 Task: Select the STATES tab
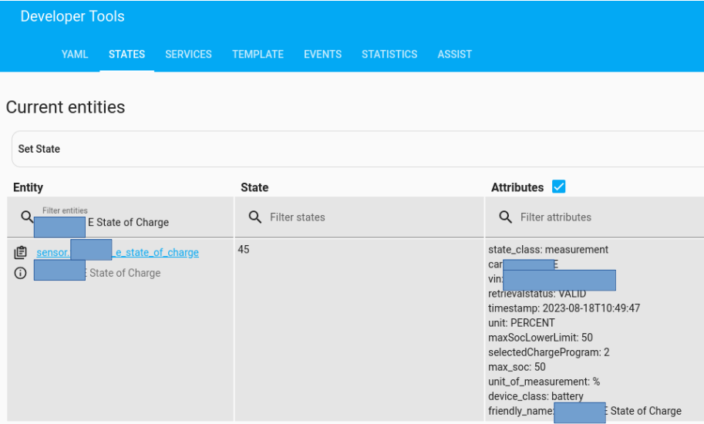coord(126,54)
